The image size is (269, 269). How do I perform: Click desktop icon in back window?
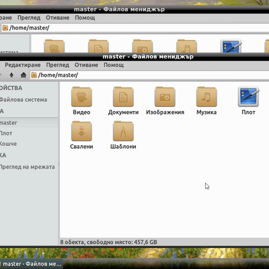tap(231, 46)
